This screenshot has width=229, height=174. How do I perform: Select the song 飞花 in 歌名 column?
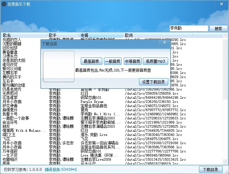click(6, 139)
